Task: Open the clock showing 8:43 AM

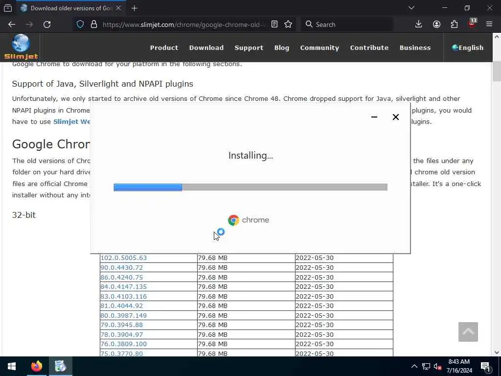Action: point(459,366)
